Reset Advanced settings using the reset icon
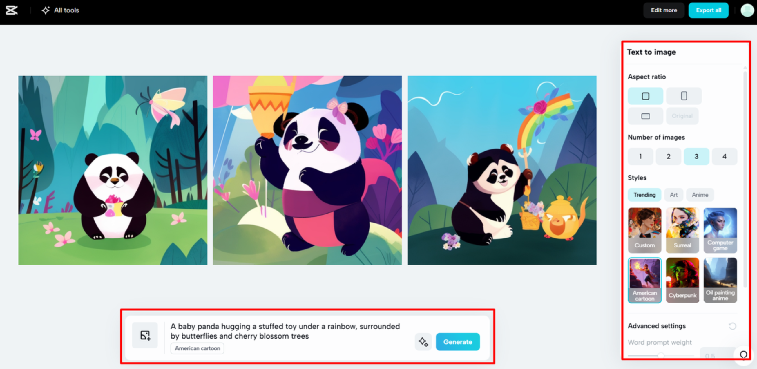The height and width of the screenshot is (369, 757). tap(731, 326)
